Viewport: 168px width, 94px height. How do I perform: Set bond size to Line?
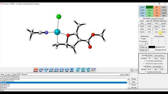click(x=156, y=32)
